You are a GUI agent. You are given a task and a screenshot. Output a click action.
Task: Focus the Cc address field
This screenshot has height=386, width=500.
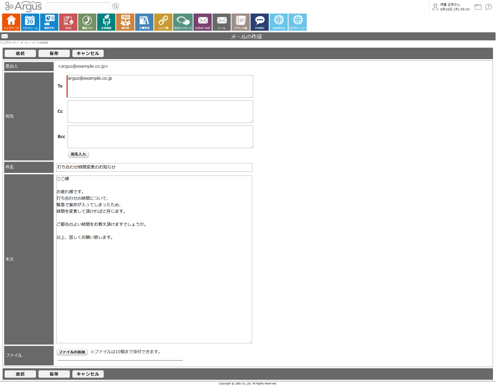(x=160, y=111)
